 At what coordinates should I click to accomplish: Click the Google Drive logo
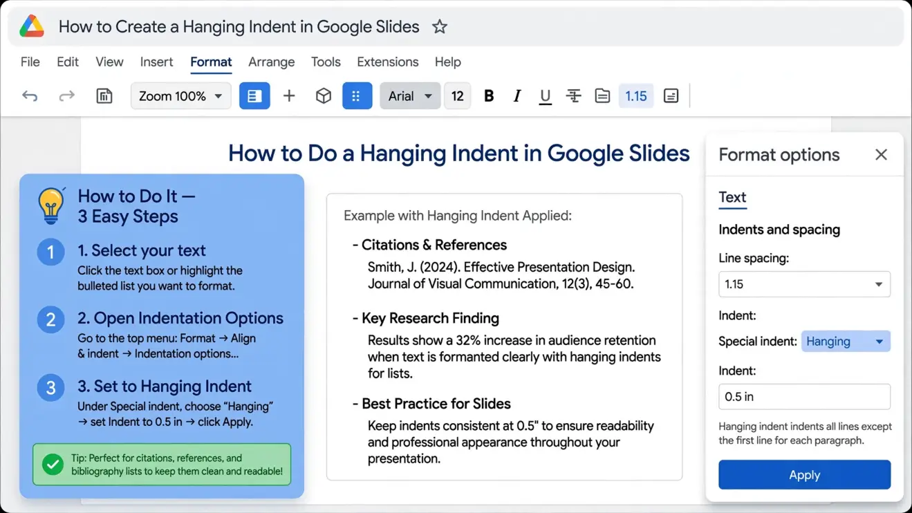pyautogui.click(x=32, y=27)
